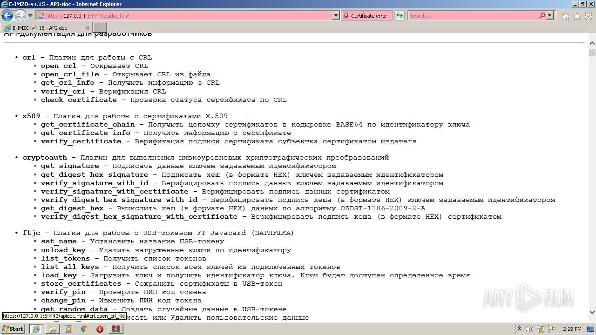596x335 pixels.
Task: Open the recent pages dropdown arrow
Action: (30, 16)
